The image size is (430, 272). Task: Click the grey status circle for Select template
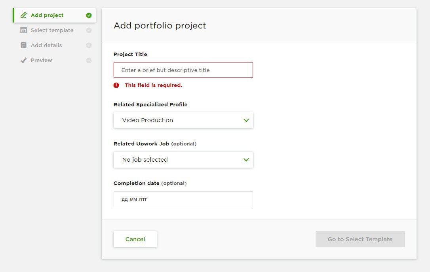coord(89,30)
